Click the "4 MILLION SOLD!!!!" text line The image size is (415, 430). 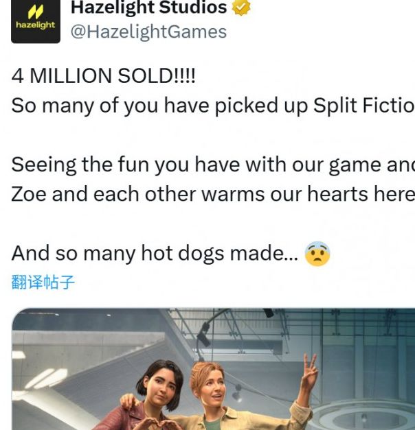coord(103,75)
